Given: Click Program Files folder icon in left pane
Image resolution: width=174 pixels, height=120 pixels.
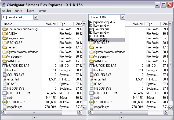Looking at the screenshot, I should (5, 38).
